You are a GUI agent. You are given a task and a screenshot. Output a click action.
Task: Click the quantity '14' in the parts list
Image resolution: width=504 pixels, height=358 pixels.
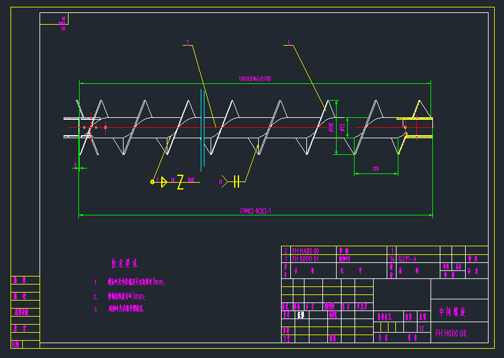[x=392, y=259]
